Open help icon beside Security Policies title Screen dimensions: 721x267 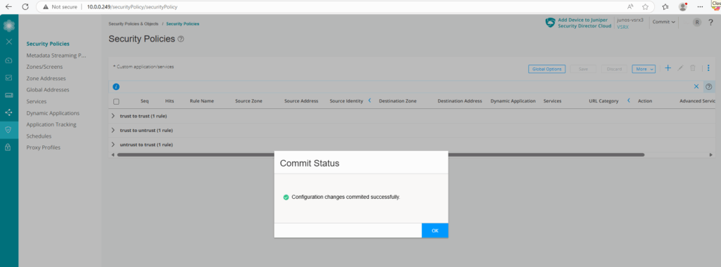point(181,39)
